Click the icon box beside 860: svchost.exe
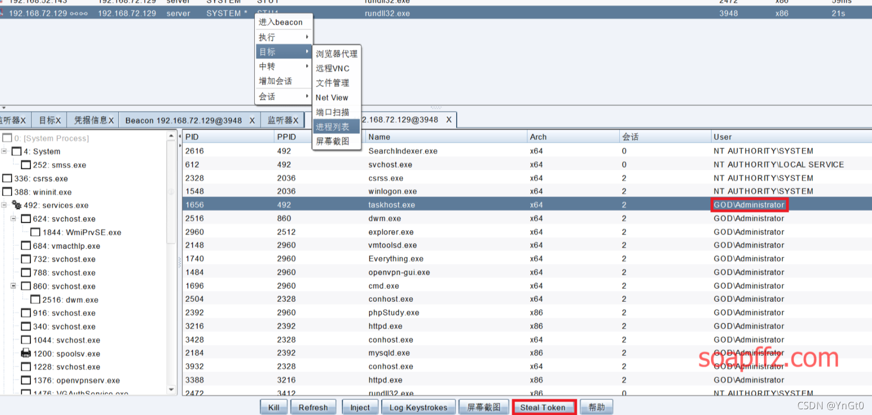Image resolution: width=872 pixels, height=415 pixels. click(x=26, y=286)
